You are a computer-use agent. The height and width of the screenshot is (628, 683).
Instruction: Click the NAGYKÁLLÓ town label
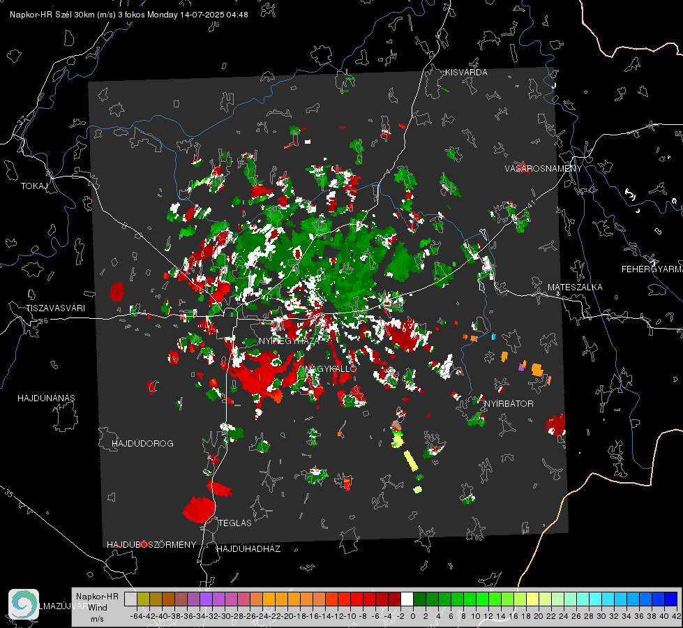pos(331,368)
